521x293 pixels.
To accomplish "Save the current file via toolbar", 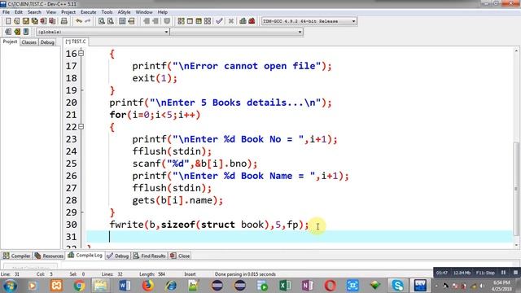I will [25, 21].
